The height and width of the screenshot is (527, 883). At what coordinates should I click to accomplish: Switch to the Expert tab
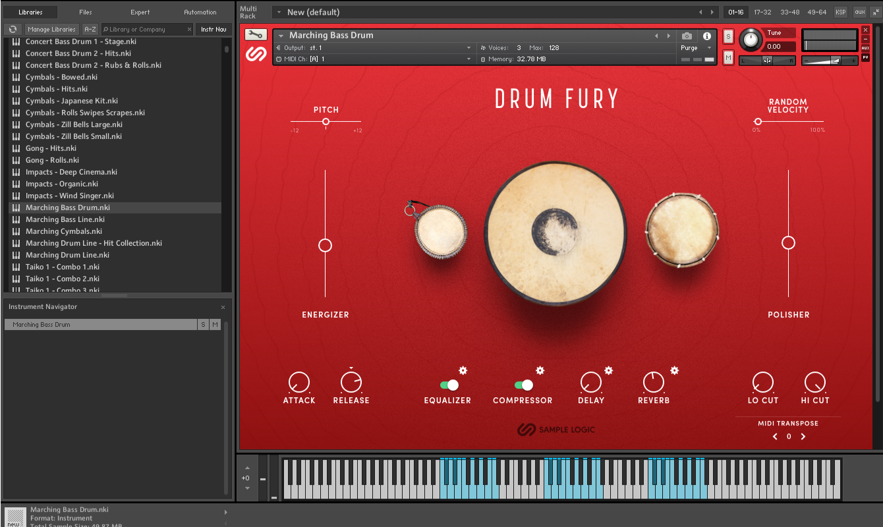click(140, 12)
